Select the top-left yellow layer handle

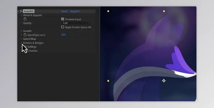[108, 11]
